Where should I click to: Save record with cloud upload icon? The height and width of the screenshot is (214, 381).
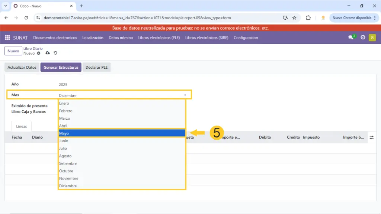pyautogui.click(x=48, y=53)
